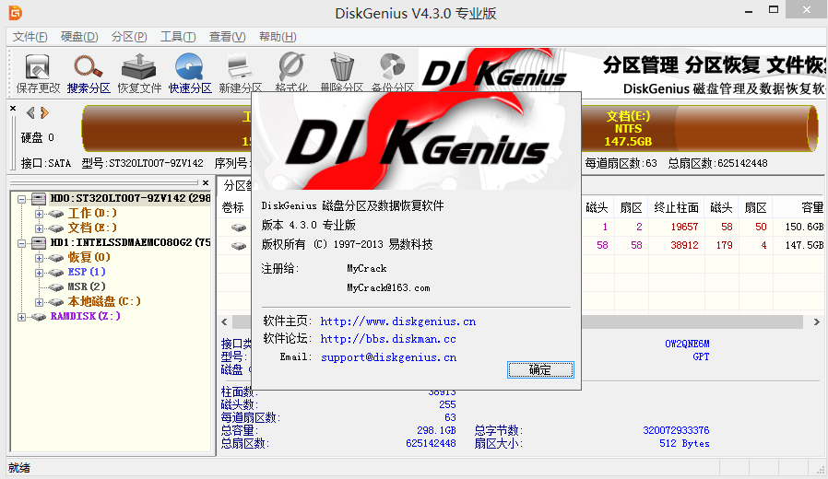
Task: Click the 就绪 status bar text
Action: click(x=19, y=468)
